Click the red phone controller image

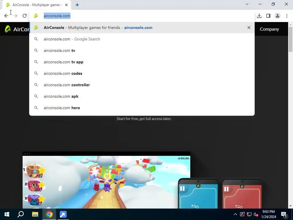click(242, 194)
